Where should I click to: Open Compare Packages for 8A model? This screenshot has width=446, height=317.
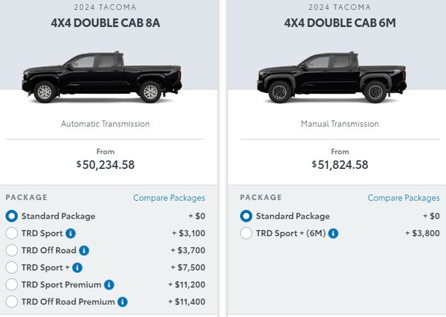pos(169,198)
